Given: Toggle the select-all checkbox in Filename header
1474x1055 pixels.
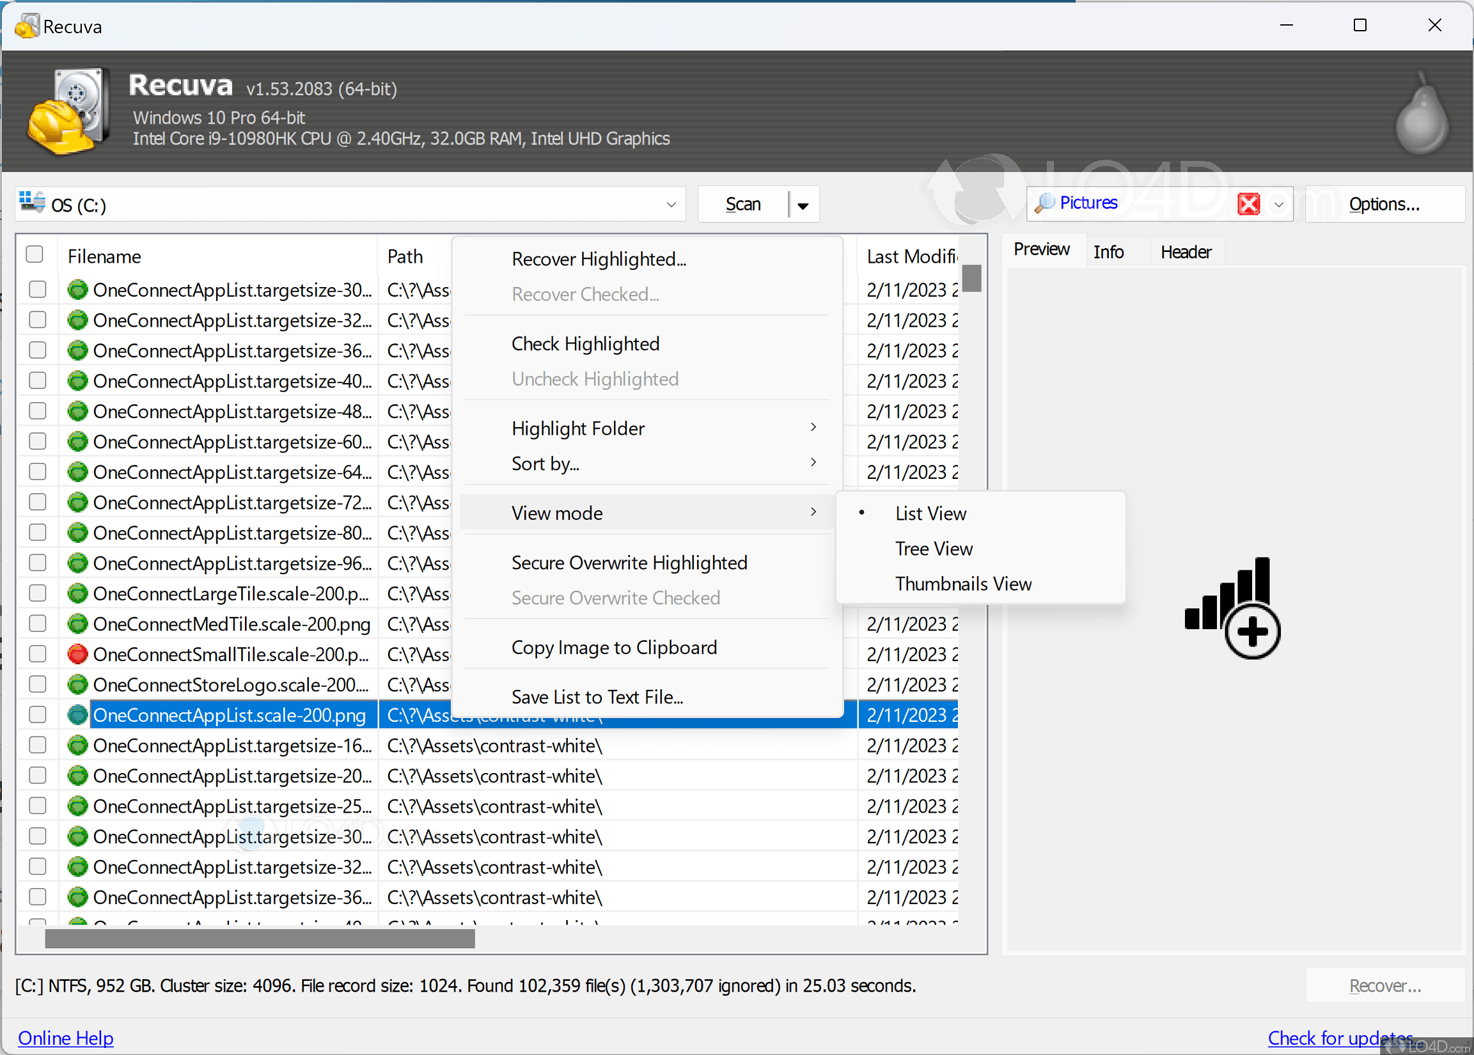Looking at the screenshot, I should pyautogui.click(x=35, y=254).
